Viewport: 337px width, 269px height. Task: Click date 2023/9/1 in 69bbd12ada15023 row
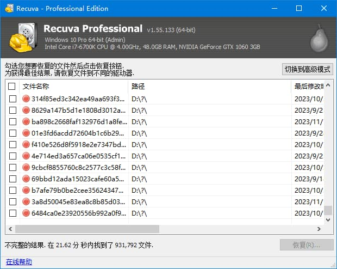pos(309,179)
